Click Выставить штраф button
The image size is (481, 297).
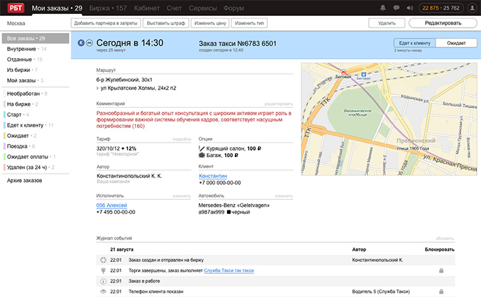[166, 23]
